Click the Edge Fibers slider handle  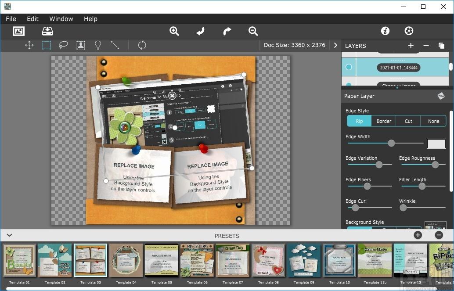367,186
